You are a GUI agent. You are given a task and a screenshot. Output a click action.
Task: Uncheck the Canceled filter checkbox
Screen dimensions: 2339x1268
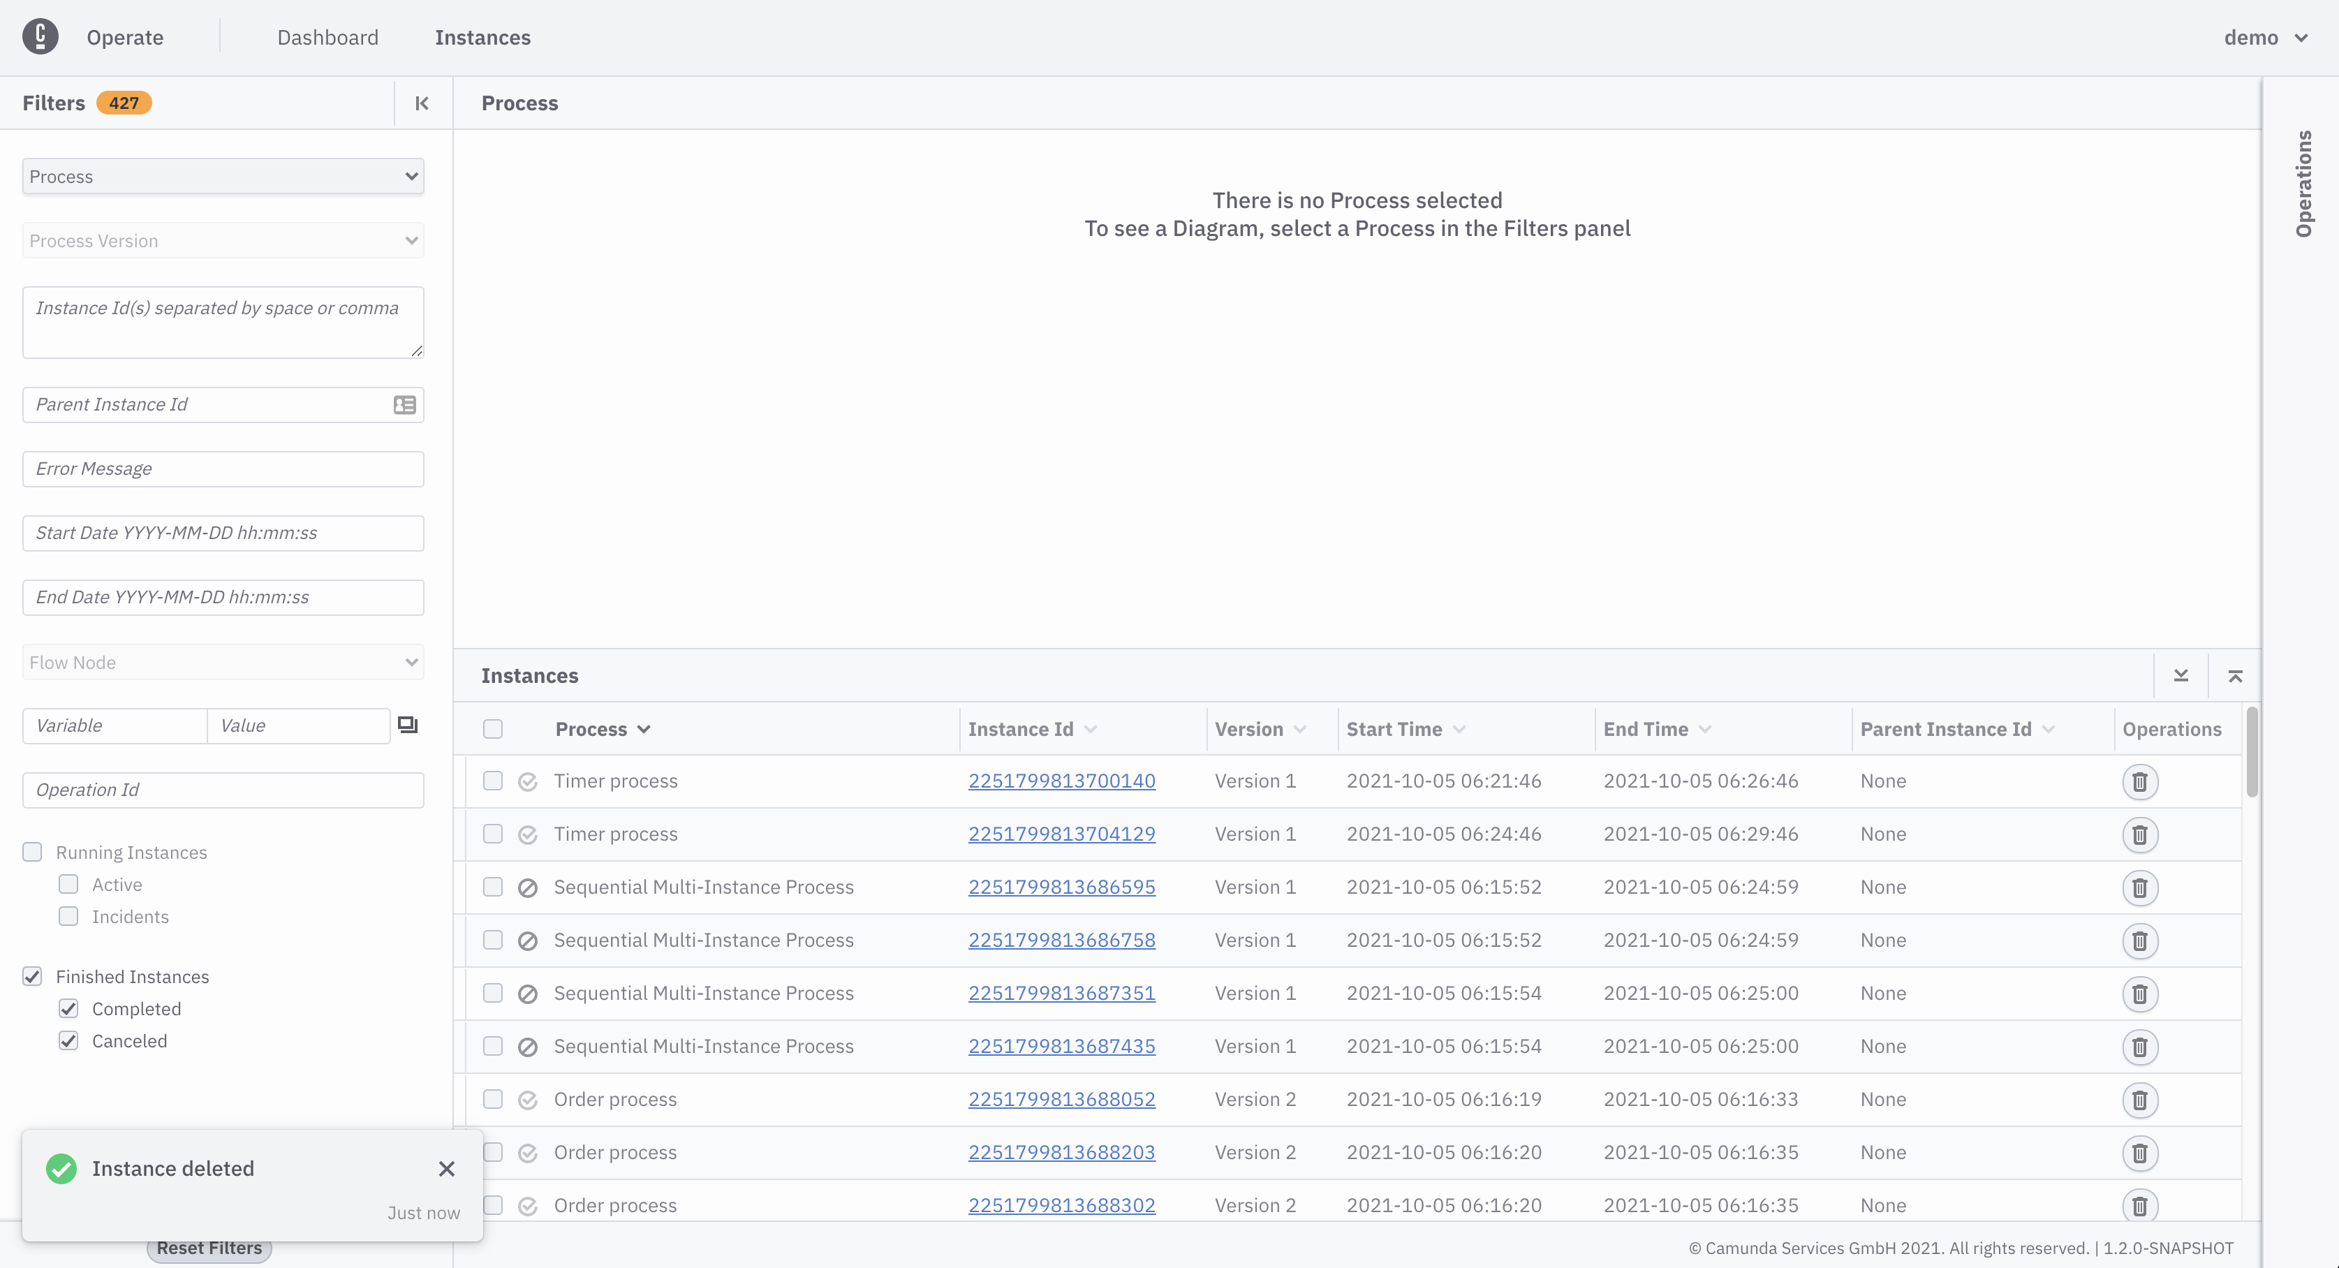tap(69, 1041)
